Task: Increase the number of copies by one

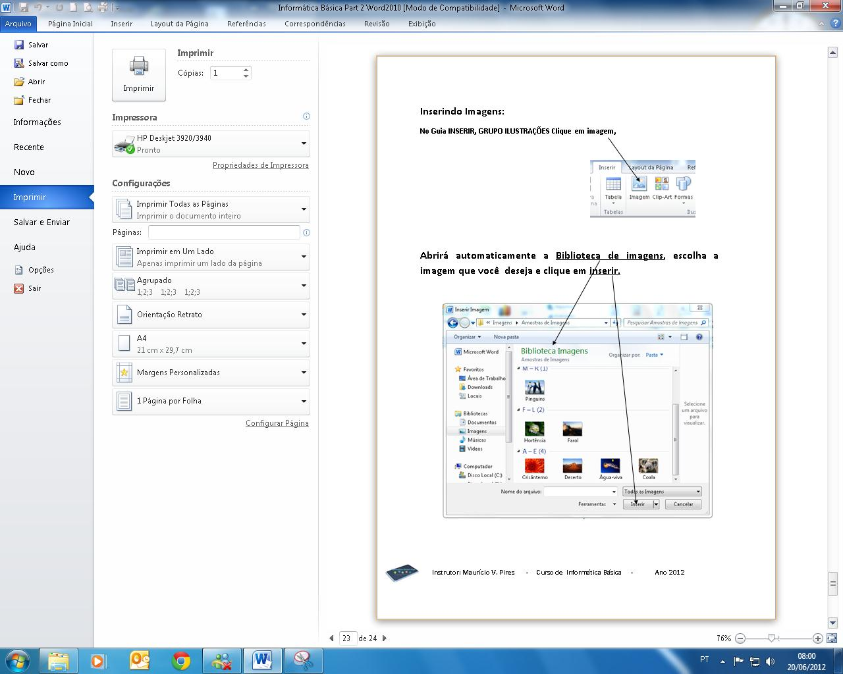Action: coord(246,70)
